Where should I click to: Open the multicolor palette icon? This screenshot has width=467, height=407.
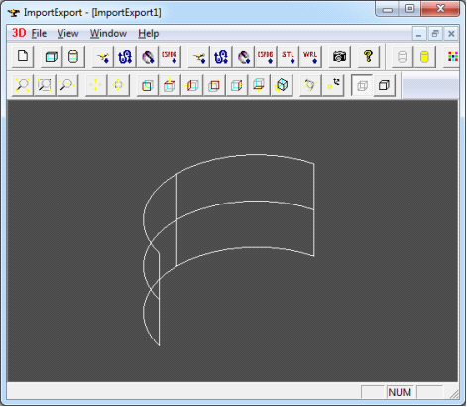(452, 56)
